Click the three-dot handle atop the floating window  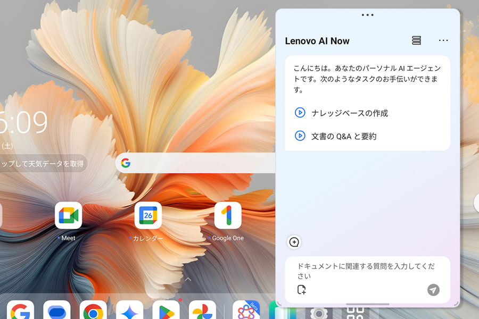tap(367, 15)
